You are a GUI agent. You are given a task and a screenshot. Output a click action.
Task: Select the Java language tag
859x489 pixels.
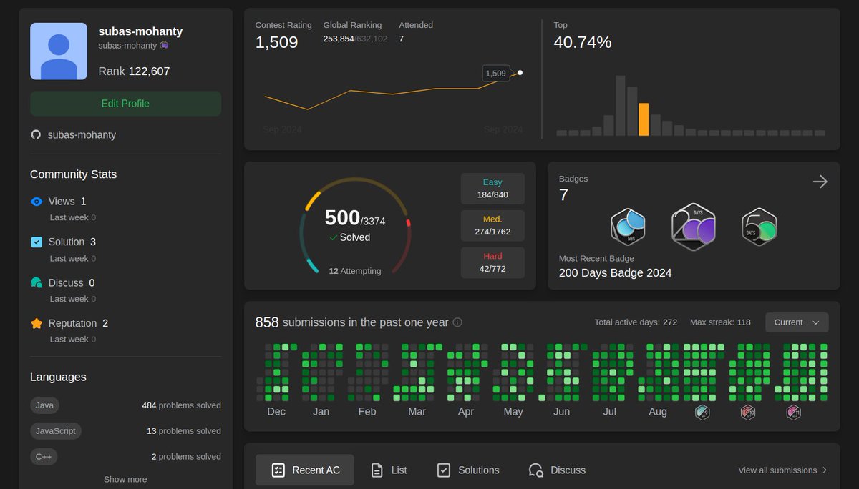[x=44, y=405]
